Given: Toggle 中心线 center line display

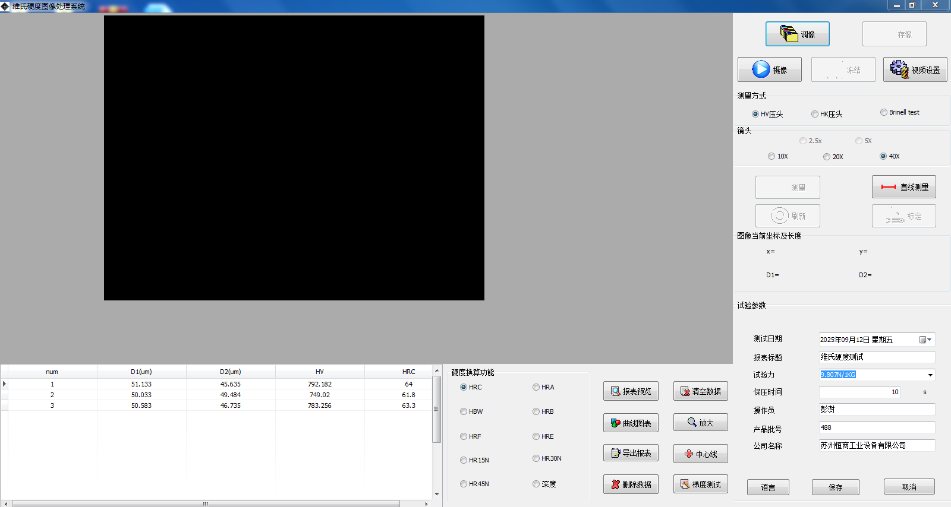Looking at the screenshot, I should [700, 454].
